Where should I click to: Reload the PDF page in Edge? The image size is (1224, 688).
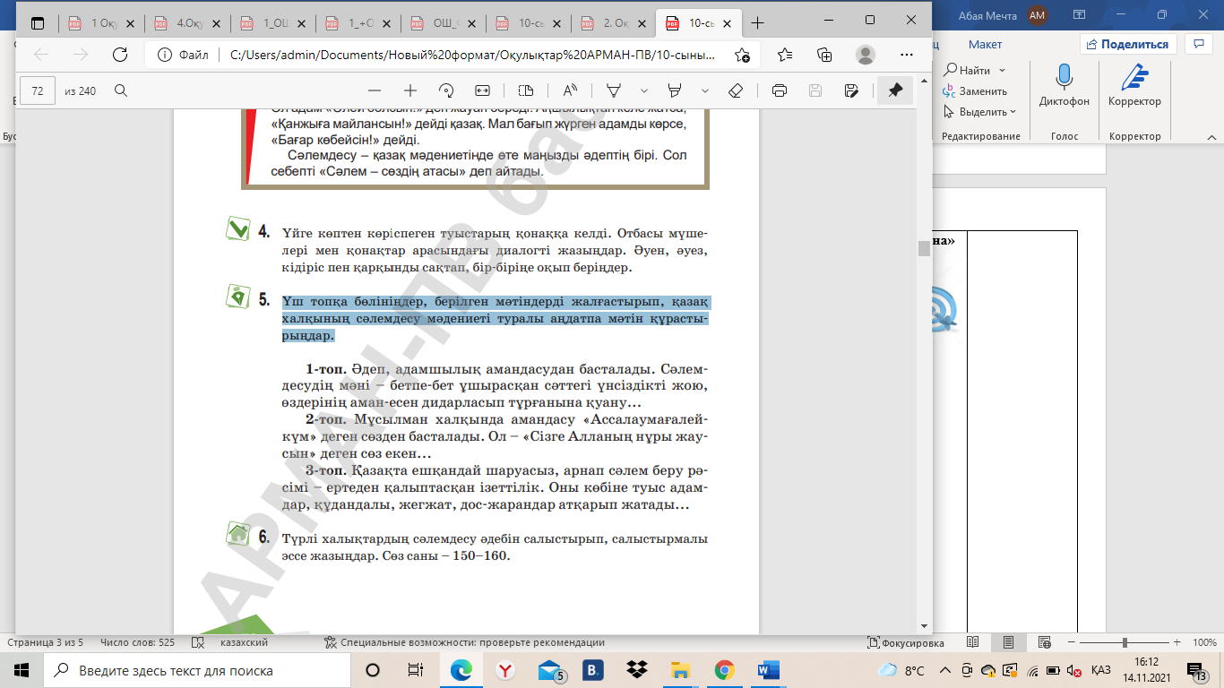(x=120, y=55)
